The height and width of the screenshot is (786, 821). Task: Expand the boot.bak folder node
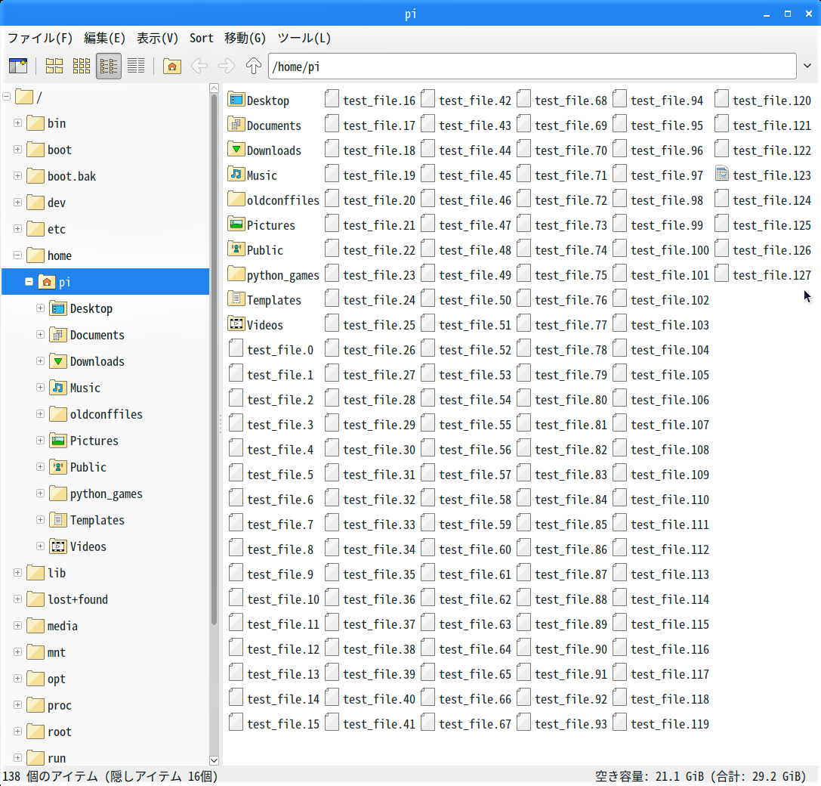(x=18, y=176)
